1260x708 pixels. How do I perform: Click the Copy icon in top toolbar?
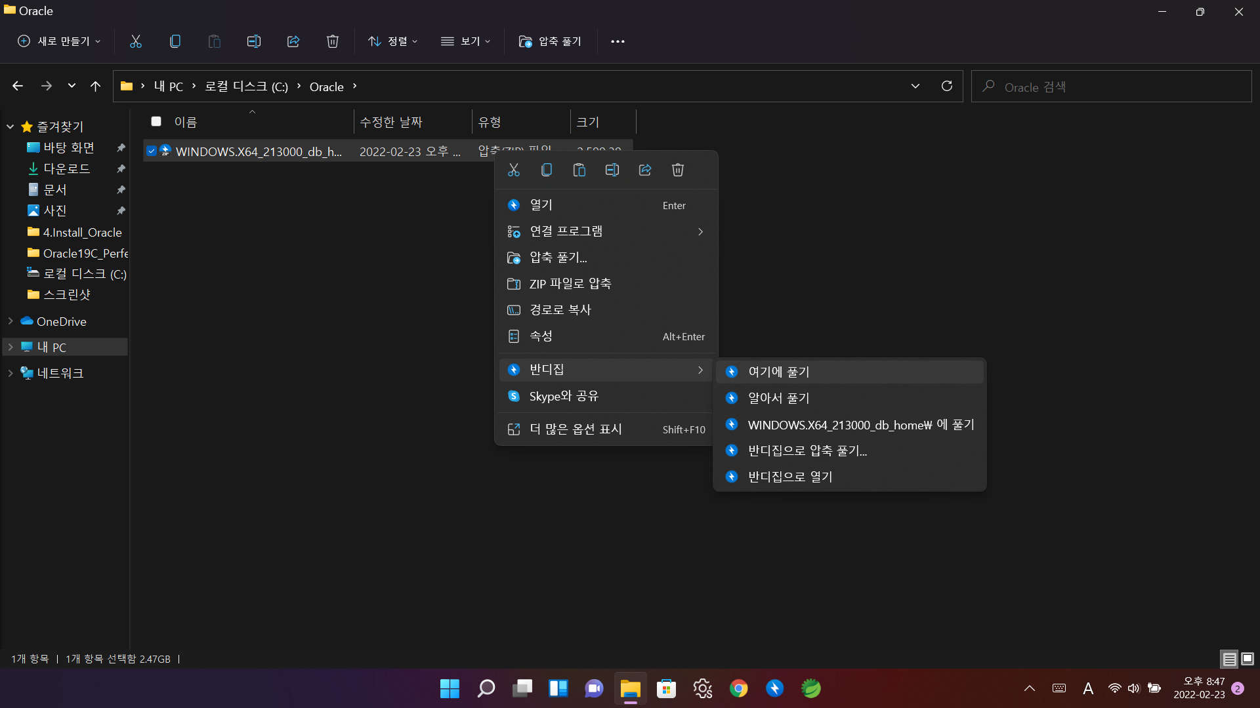tap(175, 41)
